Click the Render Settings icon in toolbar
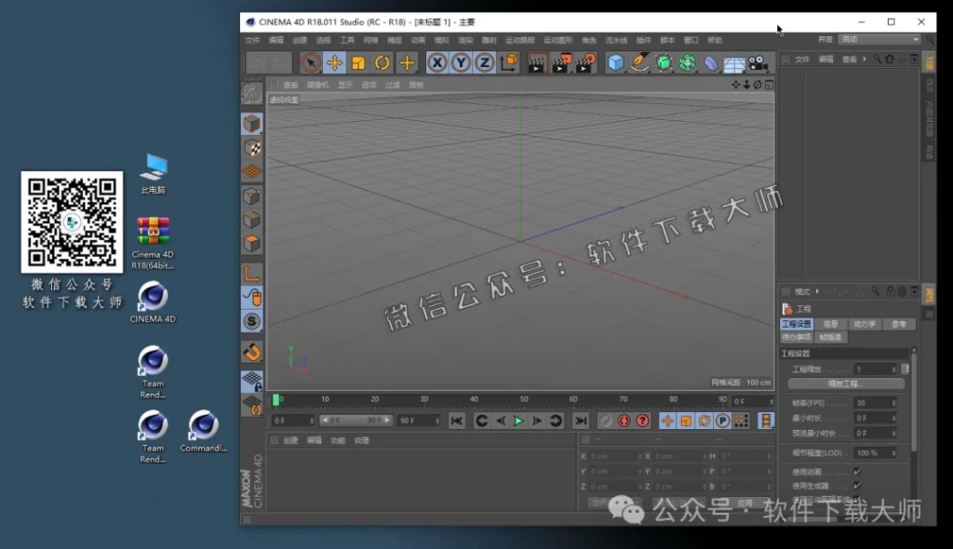The height and width of the screenshot is (549, 953). click(586, 62)
